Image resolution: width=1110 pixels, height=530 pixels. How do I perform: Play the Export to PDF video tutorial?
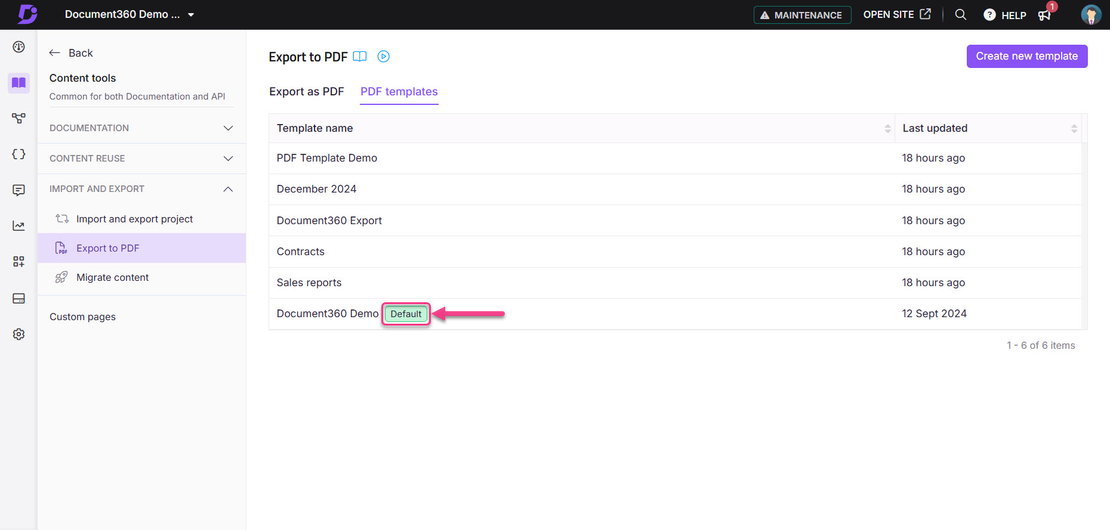[384, 57]
